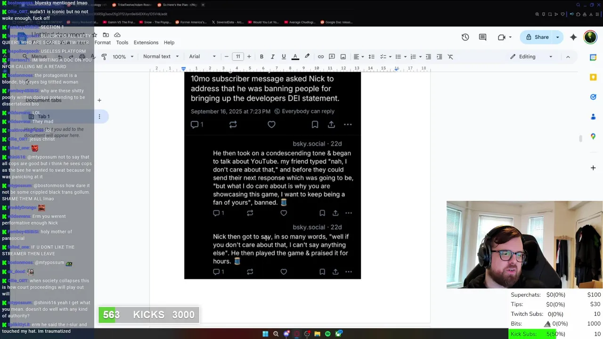Collapse the toolbar with up chevron
The image size is (603, 339).
[568, 56]
